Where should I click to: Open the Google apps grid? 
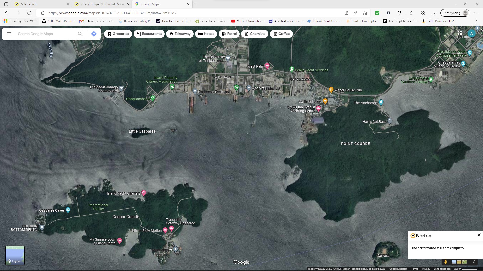click(x=460, y=33)
